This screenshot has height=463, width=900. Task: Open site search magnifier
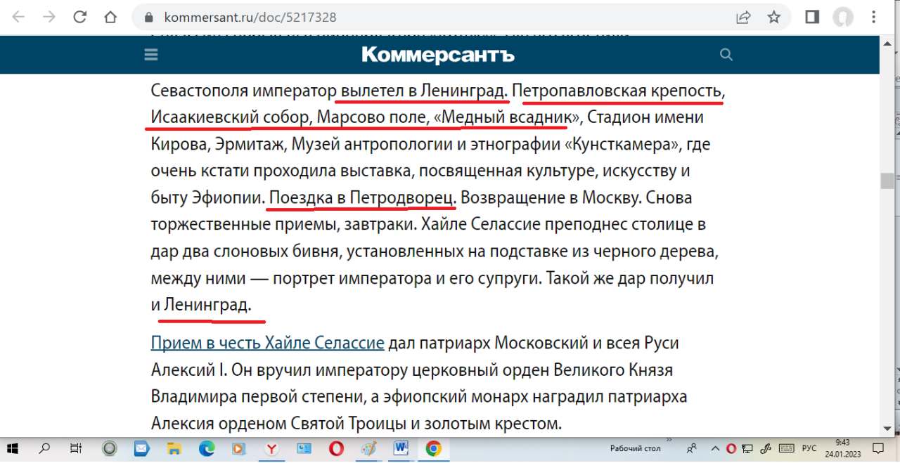coord(726,55)
